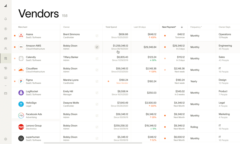This screenshot has width=240, height=144.
Task: Open the settings gear at sidebar bottom
Action: click(5, 139)
